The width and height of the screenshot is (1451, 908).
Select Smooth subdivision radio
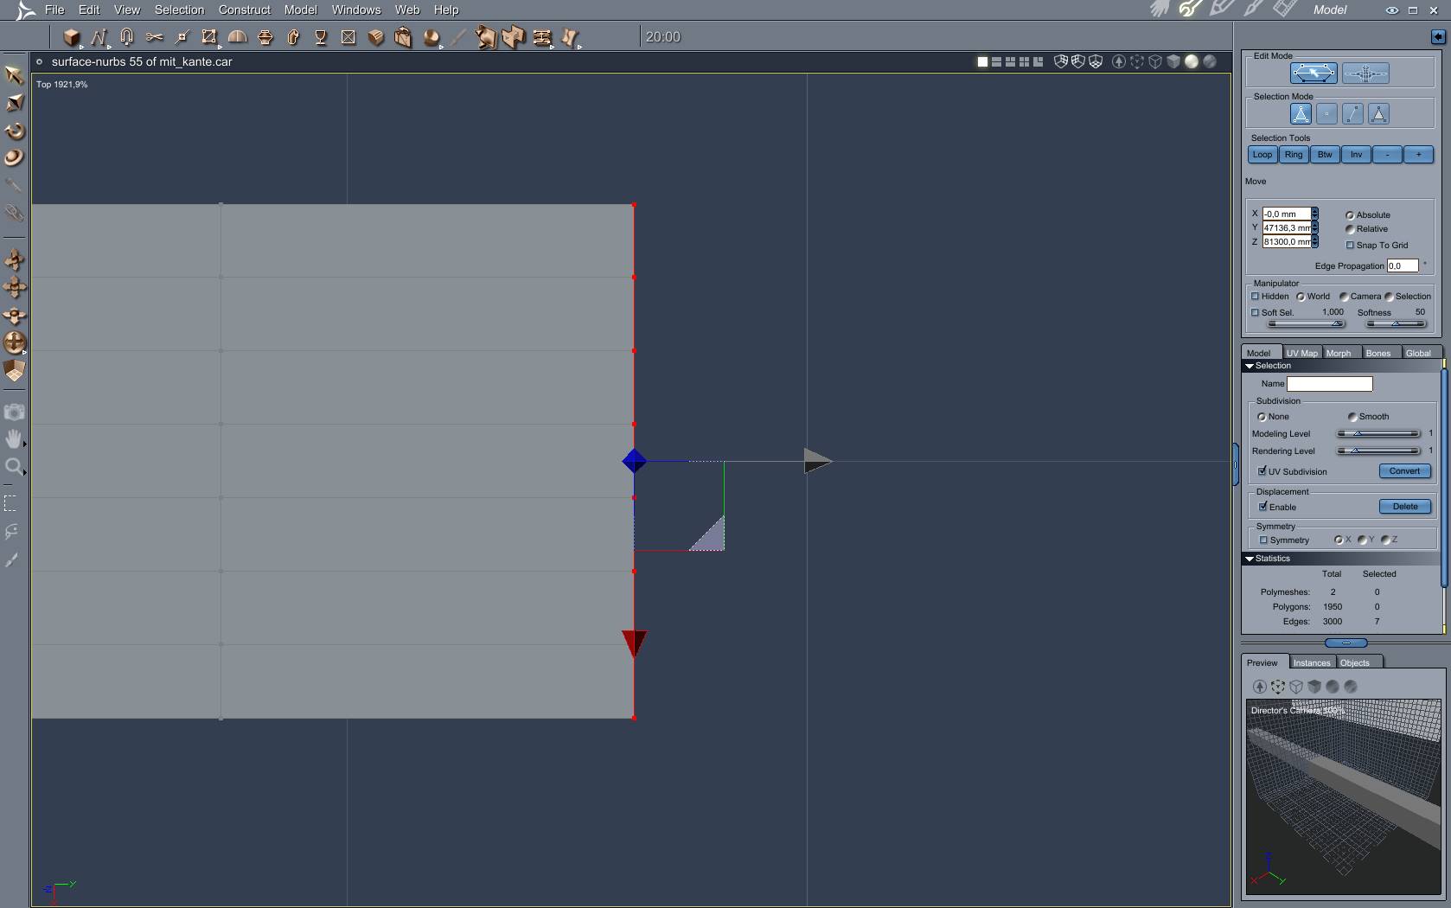point(1352,417)
